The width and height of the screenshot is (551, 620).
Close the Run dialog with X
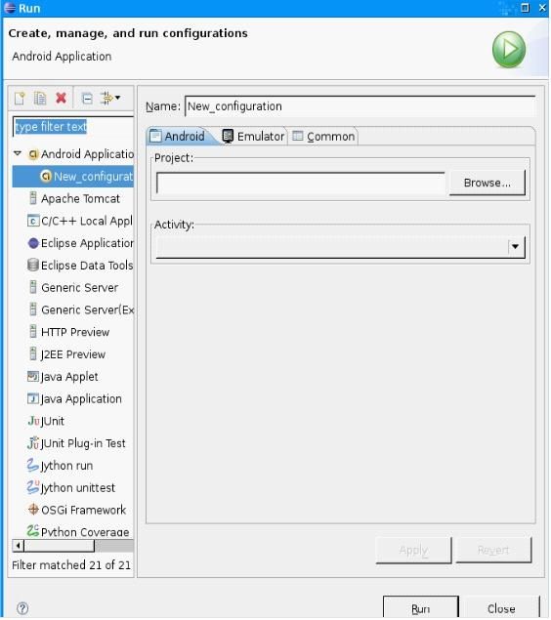(542, 8)
